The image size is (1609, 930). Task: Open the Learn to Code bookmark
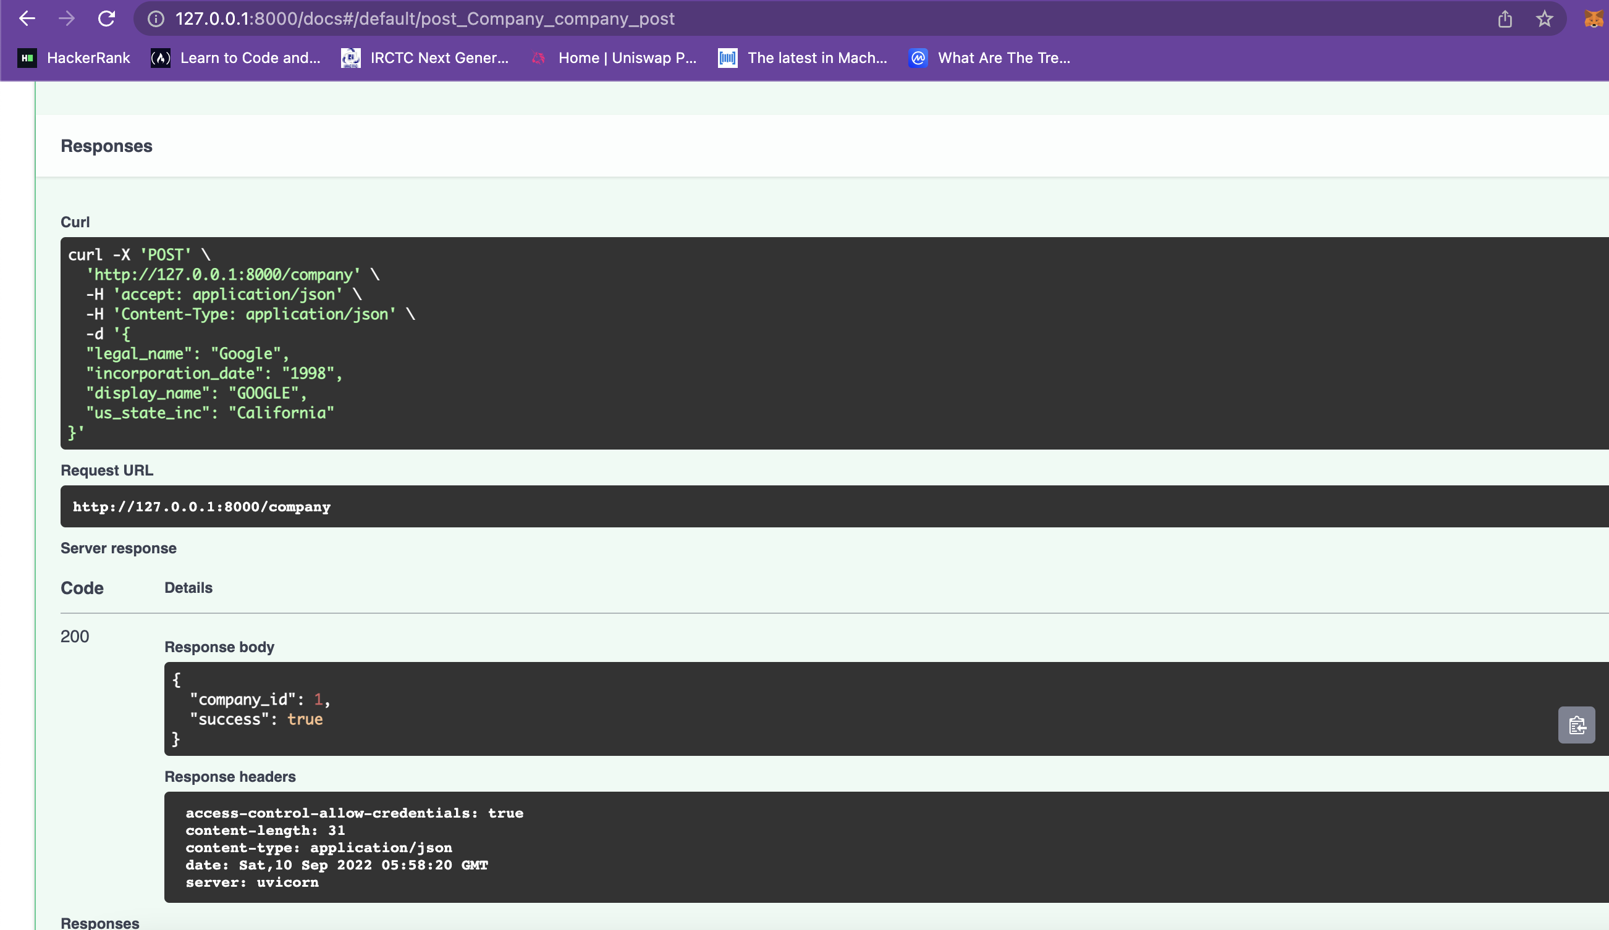point(235,58)
